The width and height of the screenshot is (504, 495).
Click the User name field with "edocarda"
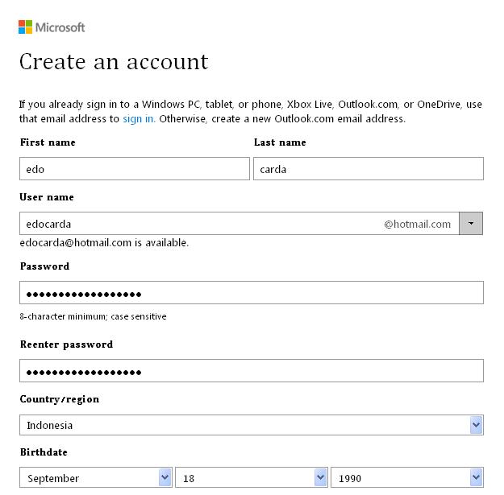202,224
